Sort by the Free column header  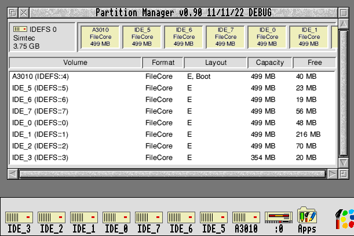[315, 63]
